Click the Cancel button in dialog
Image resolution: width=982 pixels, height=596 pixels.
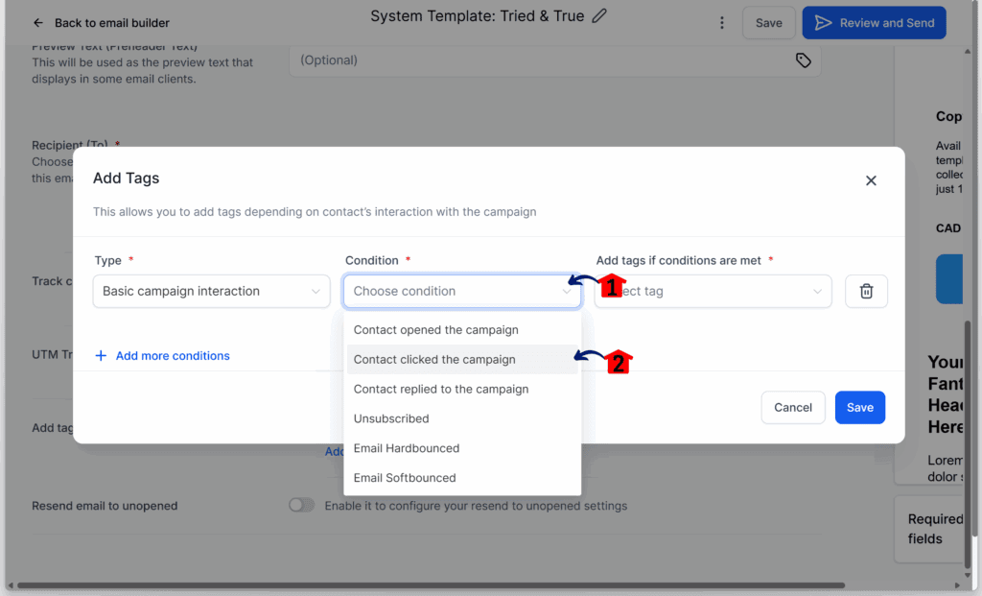(792, 408)
